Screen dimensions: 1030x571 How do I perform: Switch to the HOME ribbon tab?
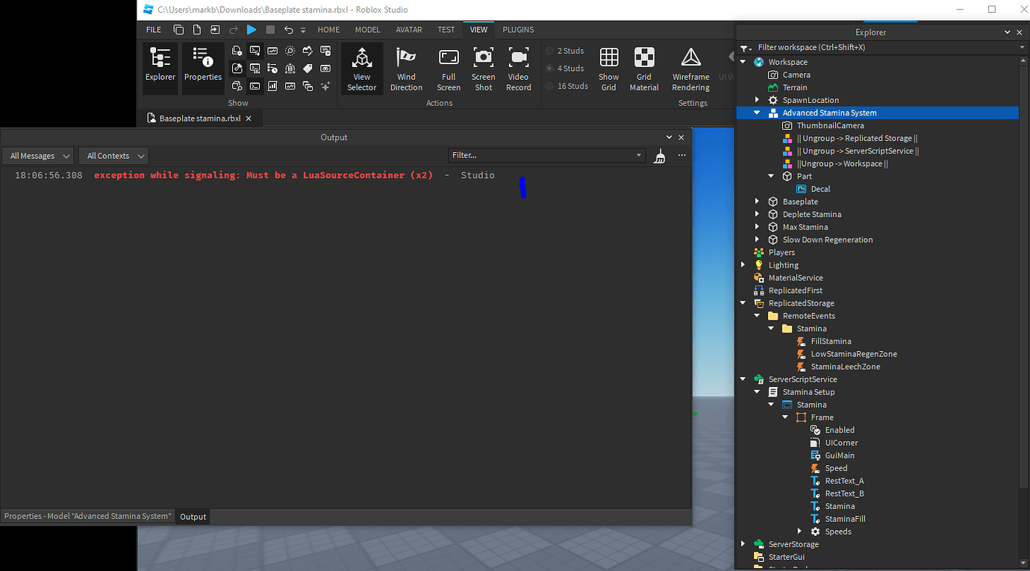pyautogui.click(x=328, y=30)
